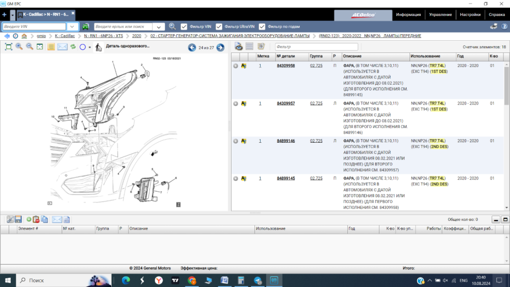Click the green car VIN search icon
The height and width of the screenshot is (287, 510).
pos(86,27)
